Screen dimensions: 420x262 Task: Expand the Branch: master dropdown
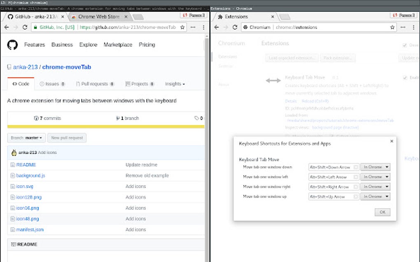26,138
